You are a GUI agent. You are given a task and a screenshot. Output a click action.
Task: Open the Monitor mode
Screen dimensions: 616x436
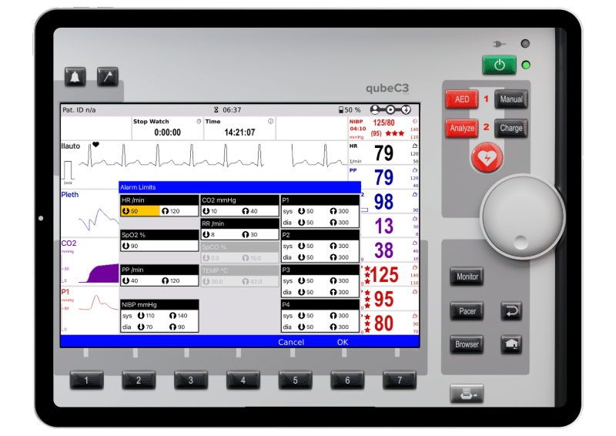point(467,277)
